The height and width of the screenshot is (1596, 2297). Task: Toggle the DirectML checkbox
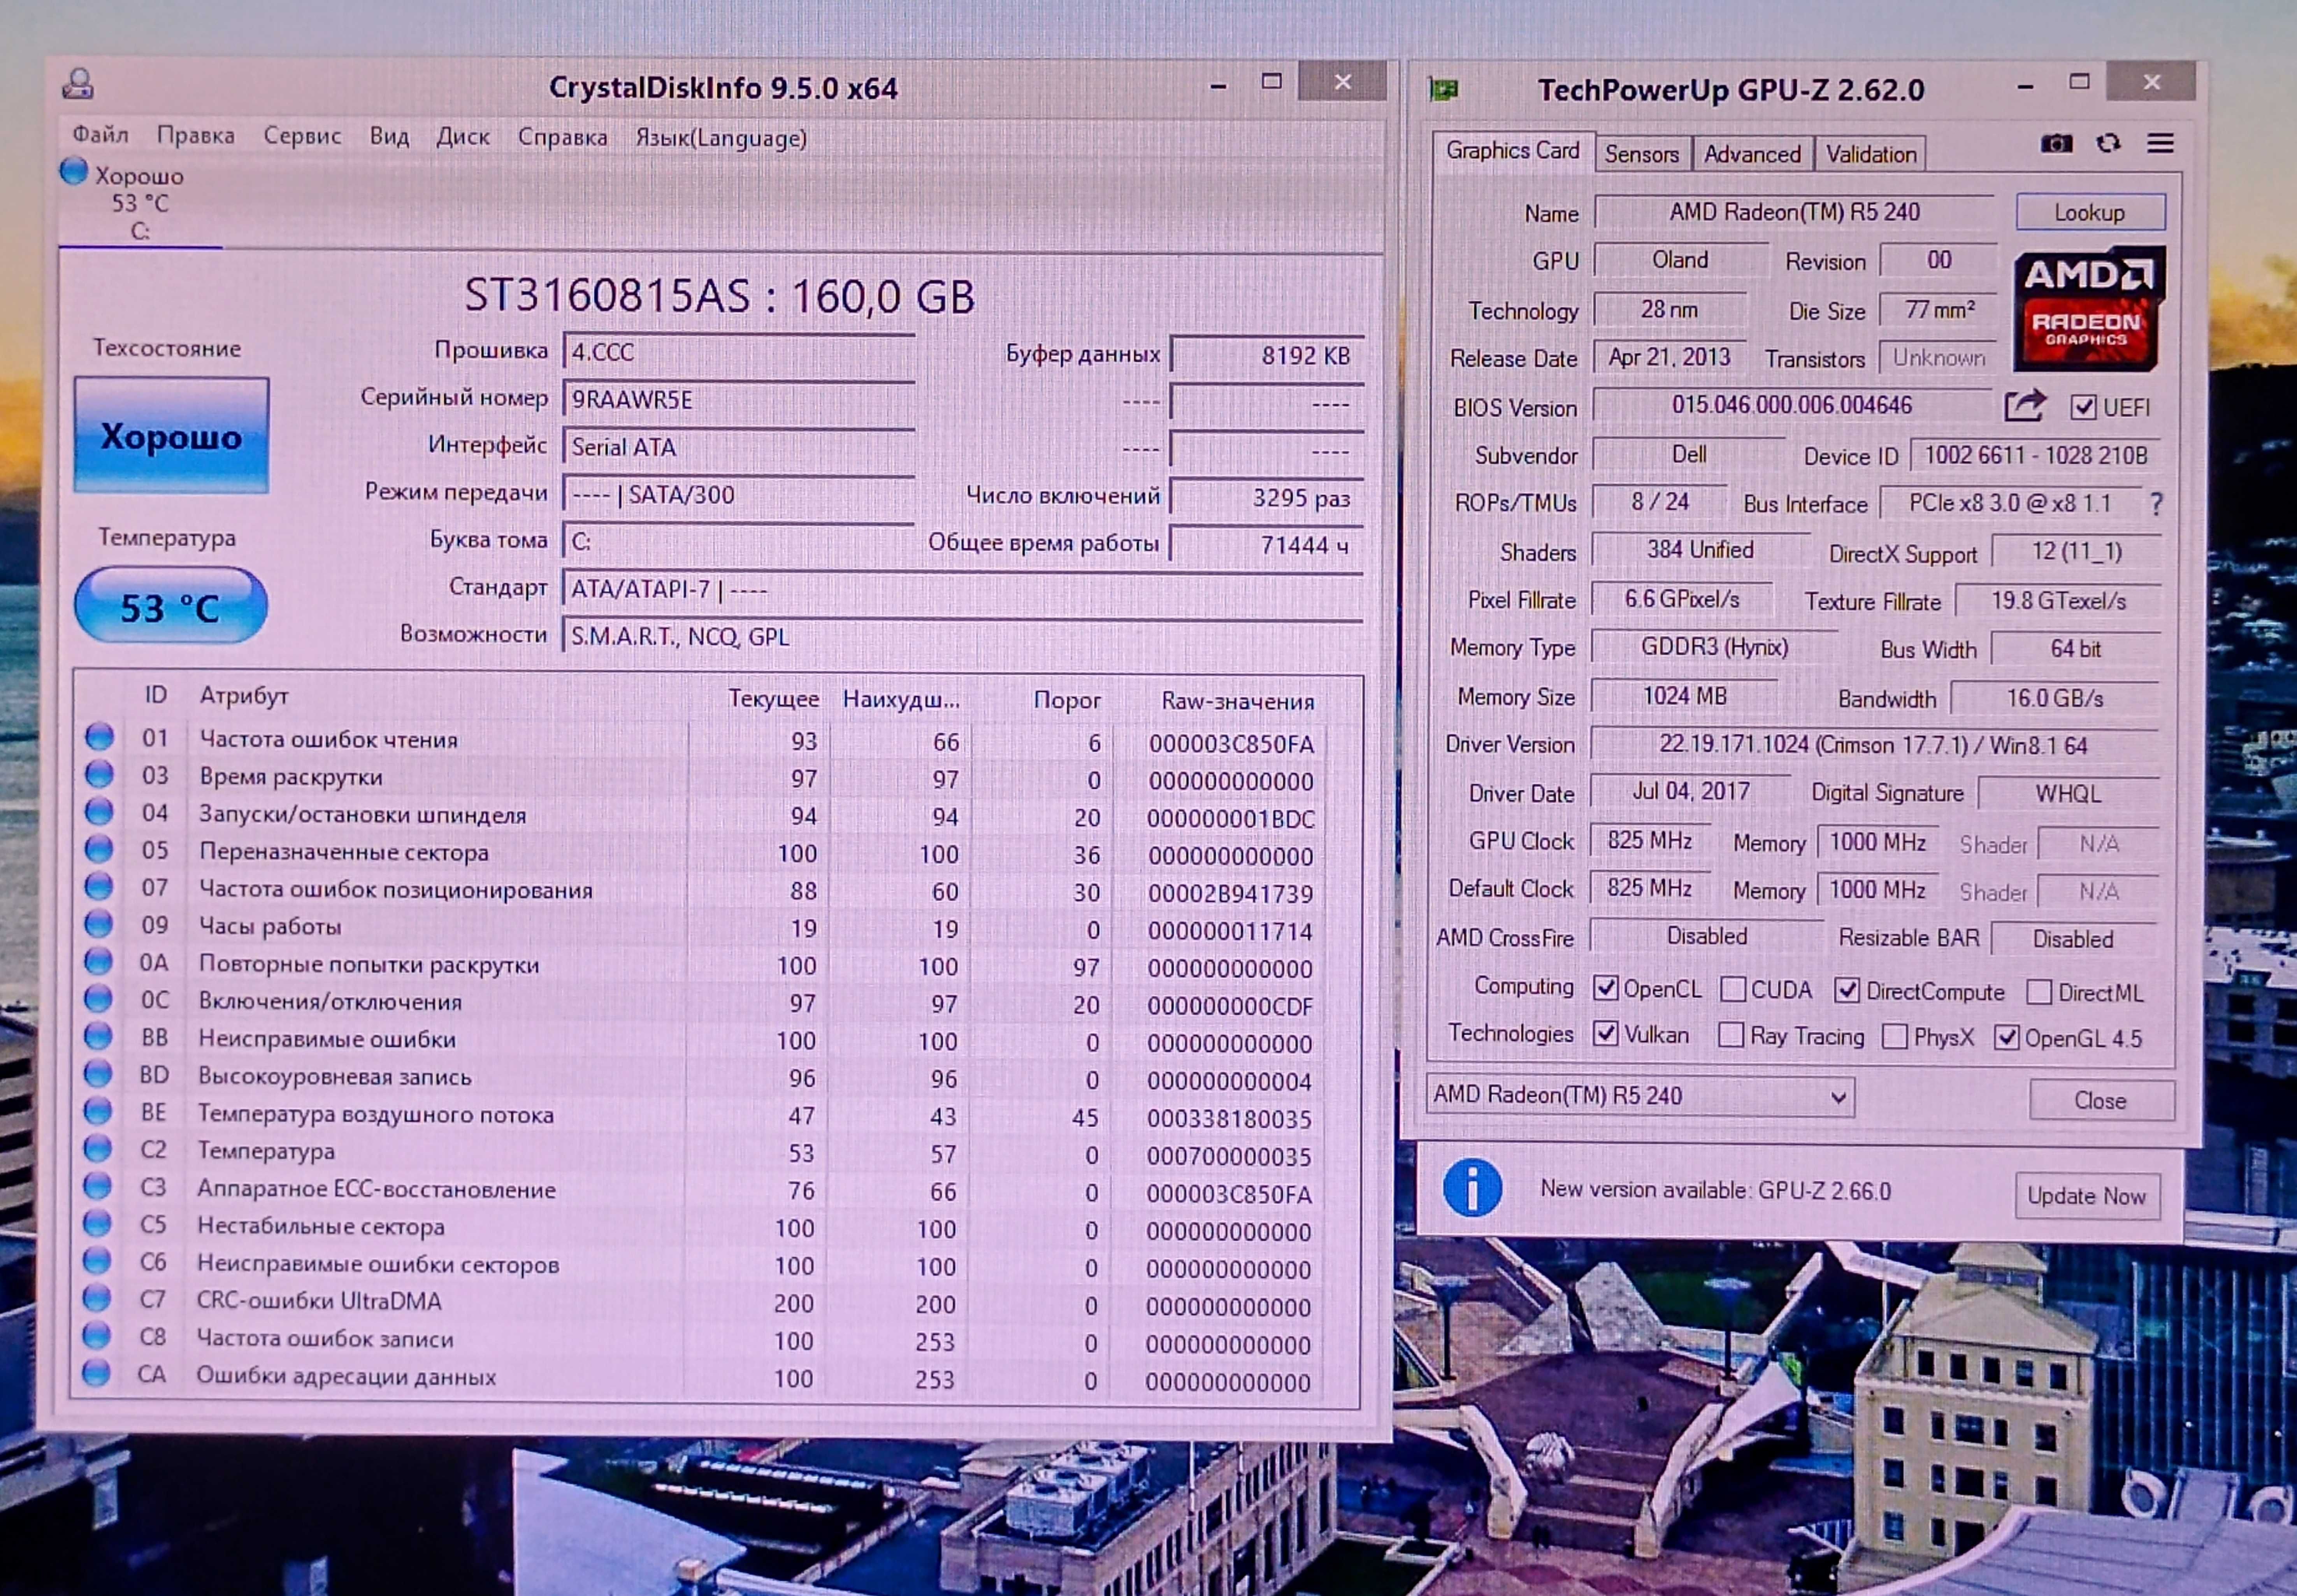(x=2039, y=992)
